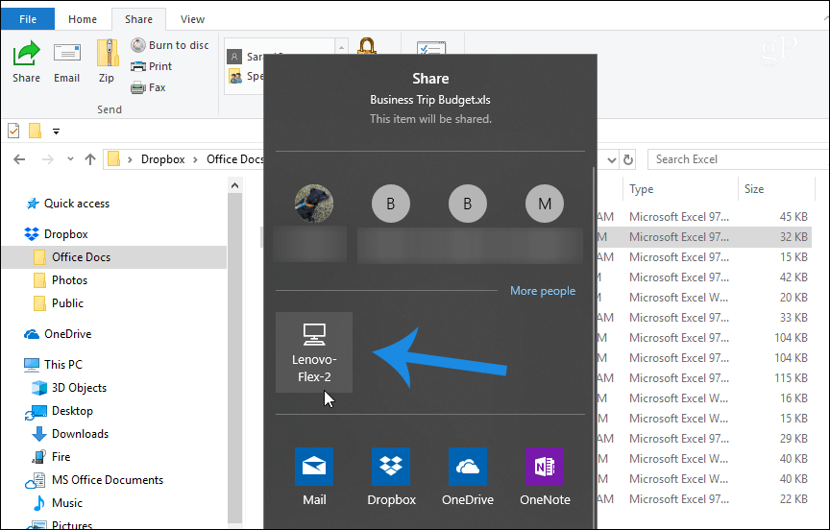Viewport: 830px width, 530px height.
Task: Select the Share ribbon tab
Action: (138, 19)
